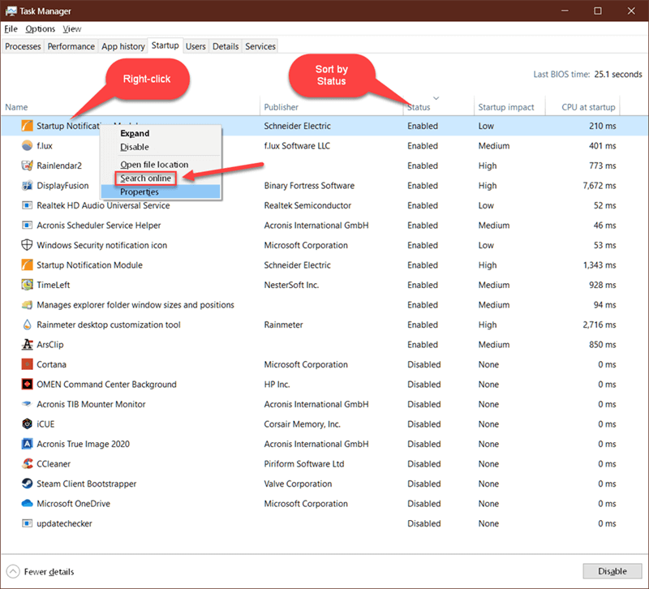Viewport: 649px width, 589px height.
Task: Choose Expand in the context menu
Action: 160,133
